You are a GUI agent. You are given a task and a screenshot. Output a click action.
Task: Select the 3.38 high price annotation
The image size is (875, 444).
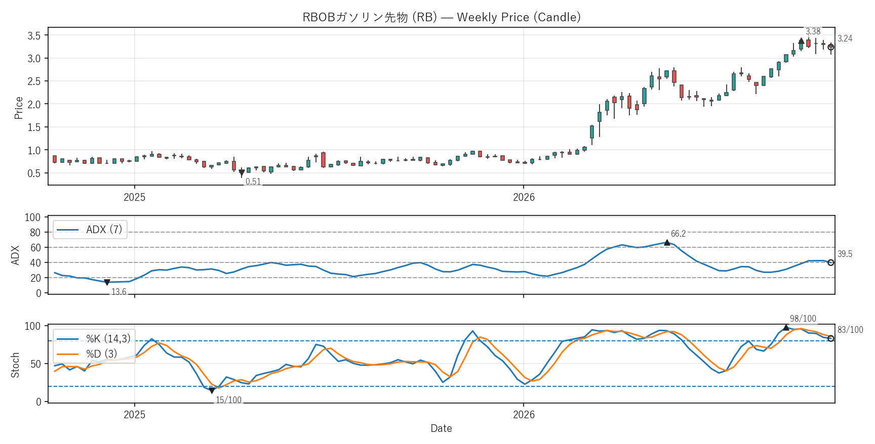(x=813, y=31)
